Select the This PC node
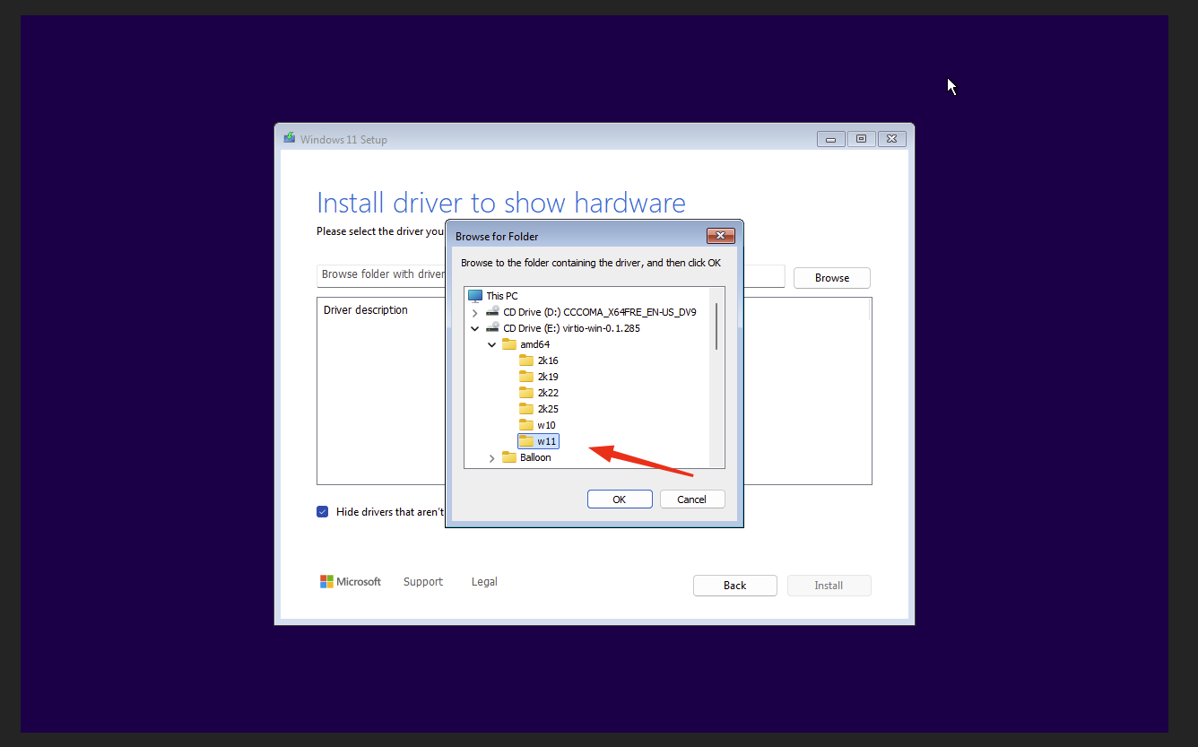 [502, 295]
